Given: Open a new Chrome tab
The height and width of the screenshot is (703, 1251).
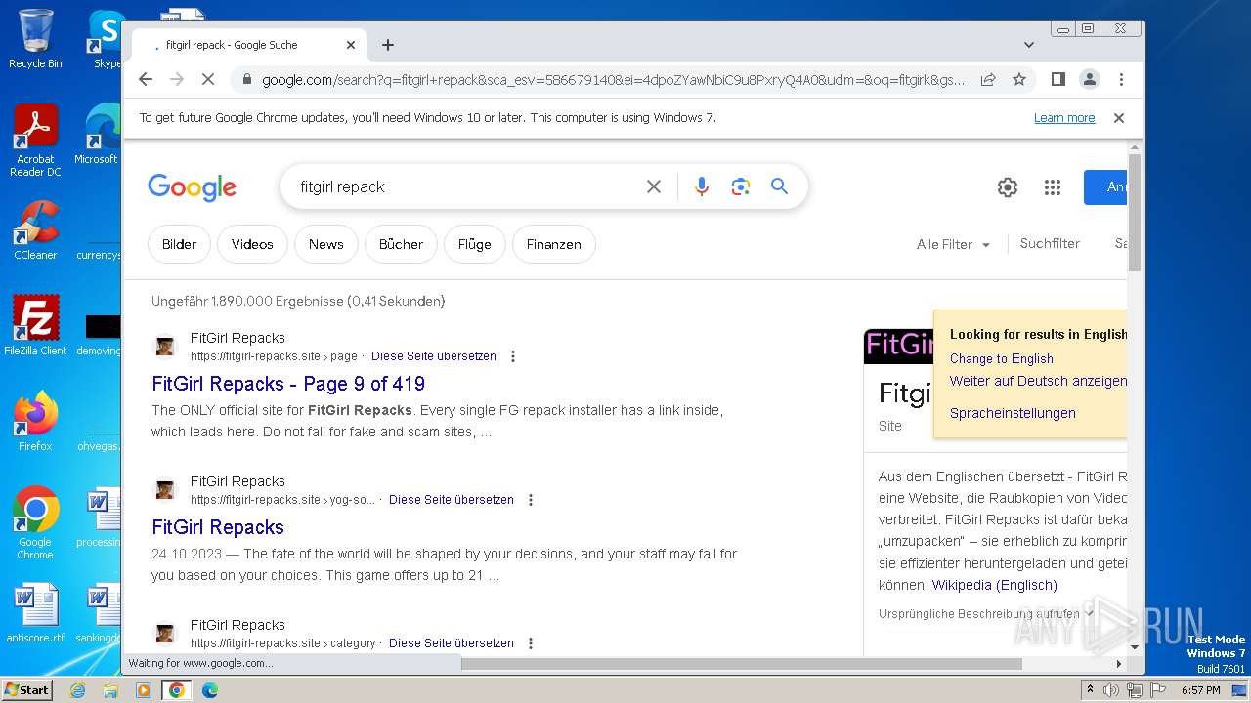Looking at the screenshot, I should [x=388, y=45].
